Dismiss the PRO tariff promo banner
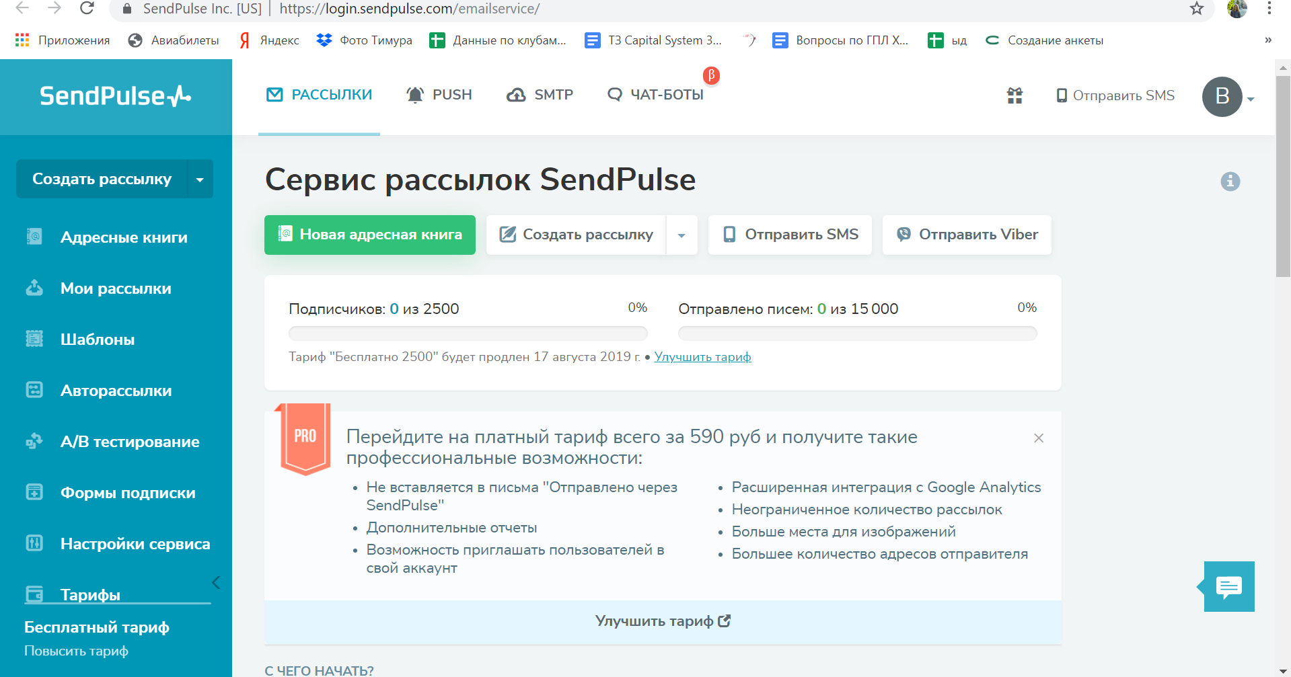This screenshot has height=677, width=1291. tap(1039, 438)
